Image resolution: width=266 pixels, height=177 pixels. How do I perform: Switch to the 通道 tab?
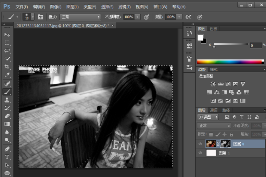click(214, 110)
